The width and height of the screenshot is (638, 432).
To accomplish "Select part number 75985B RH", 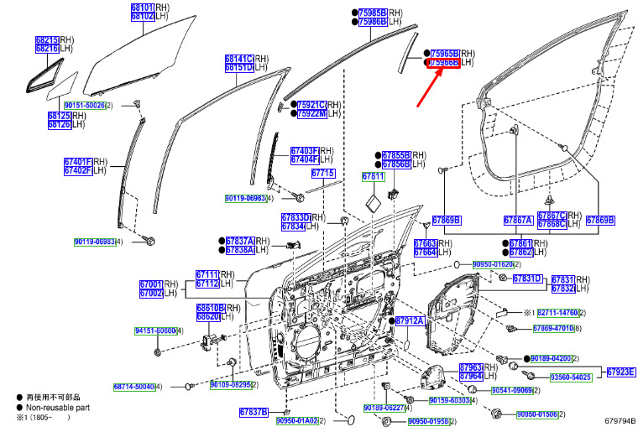I will [x=373, y=13].
